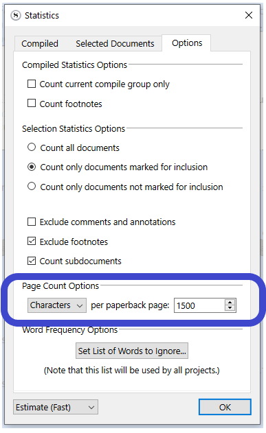The image size is (266, 433).
Task: Open the Estimate (Fast) dropdown
Action: pyautogui.click(x=56, y=407)
